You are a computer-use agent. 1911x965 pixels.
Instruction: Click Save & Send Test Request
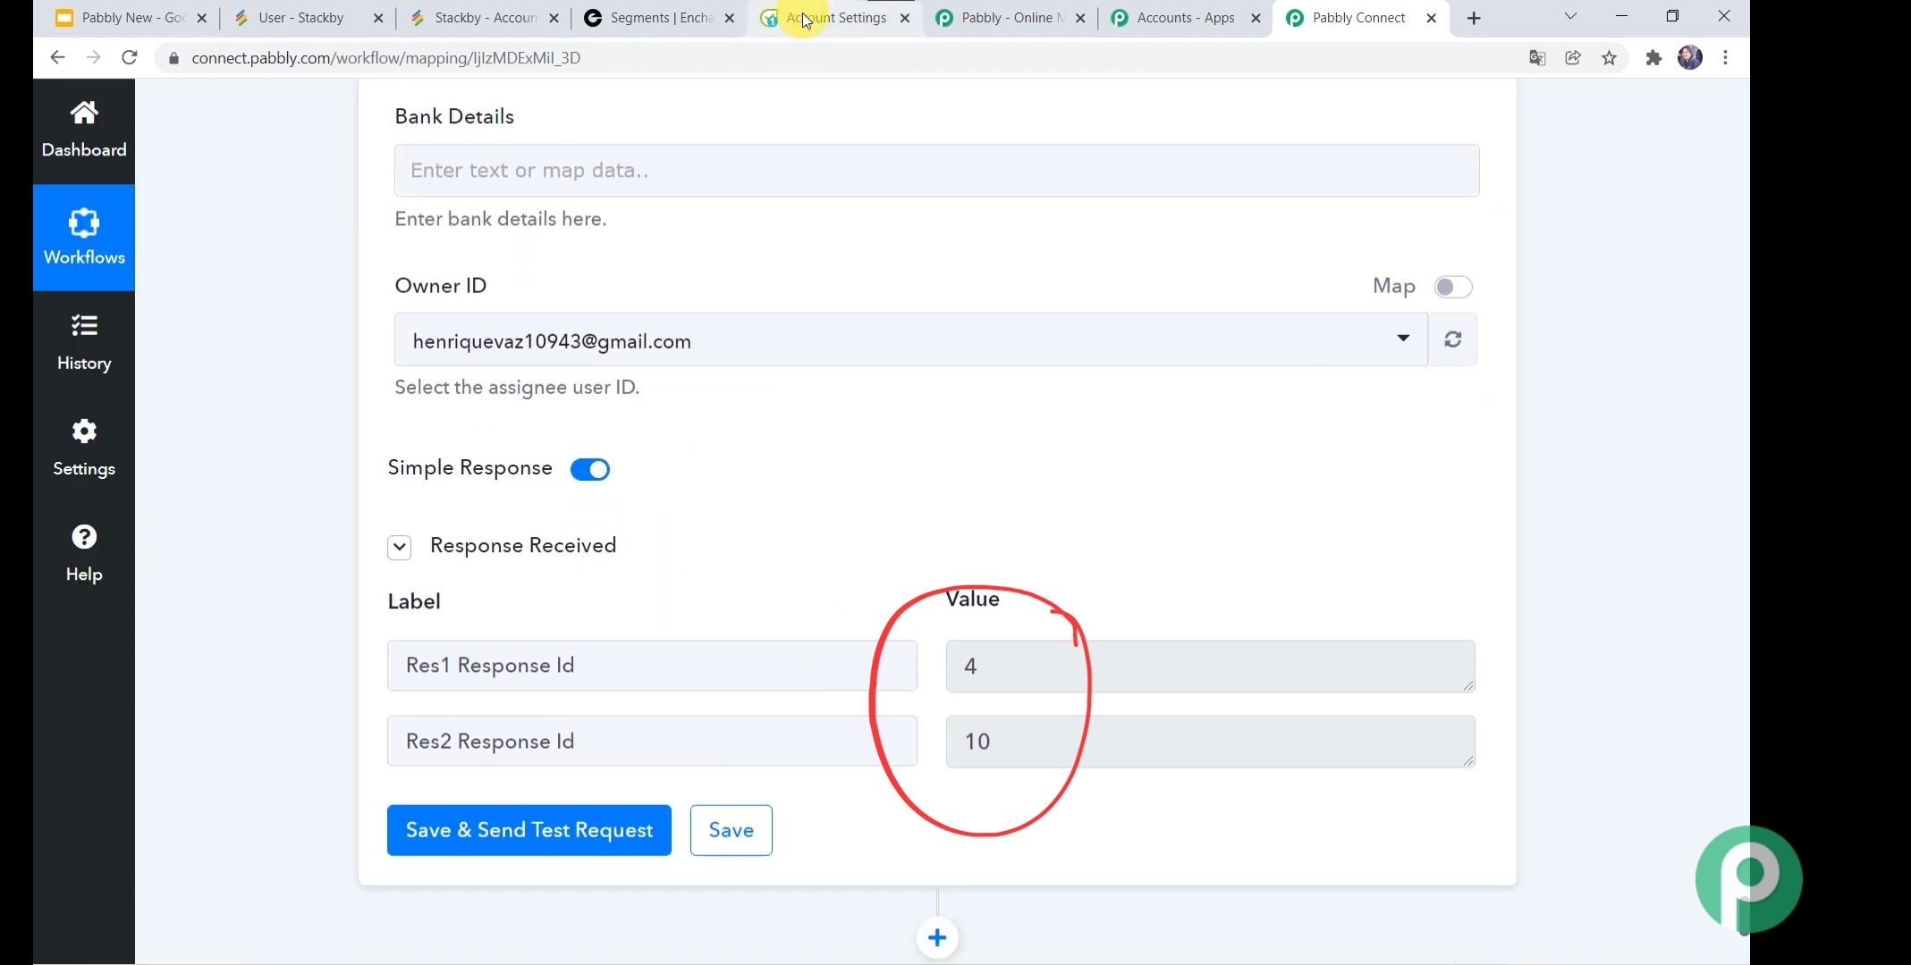(529, 830)
